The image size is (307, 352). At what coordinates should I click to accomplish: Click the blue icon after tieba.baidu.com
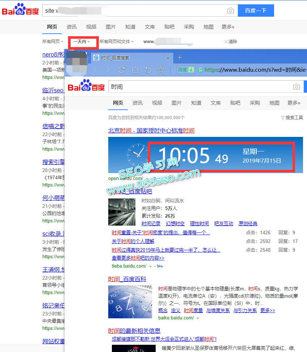pyautogui.click(x=160, y=266)
